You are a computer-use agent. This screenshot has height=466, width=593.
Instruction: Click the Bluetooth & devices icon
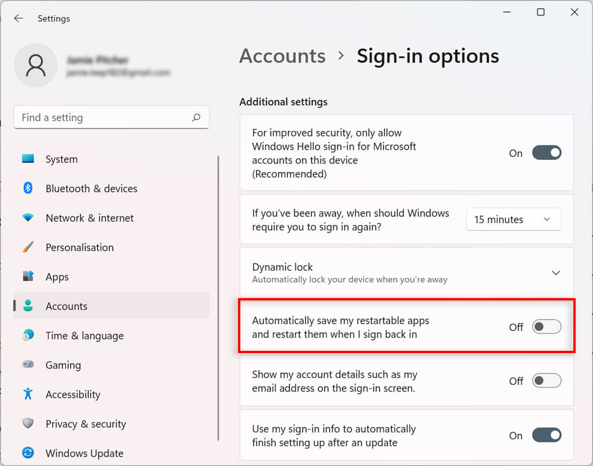[x=28, y=188]
